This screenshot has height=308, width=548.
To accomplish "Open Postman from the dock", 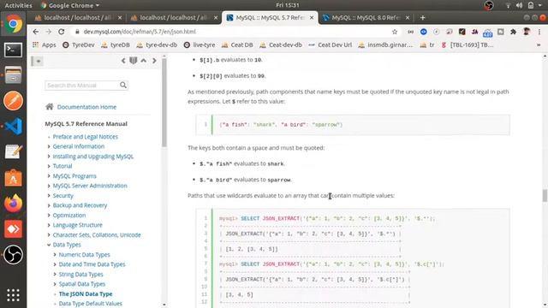I will click(x=14, y=101).
